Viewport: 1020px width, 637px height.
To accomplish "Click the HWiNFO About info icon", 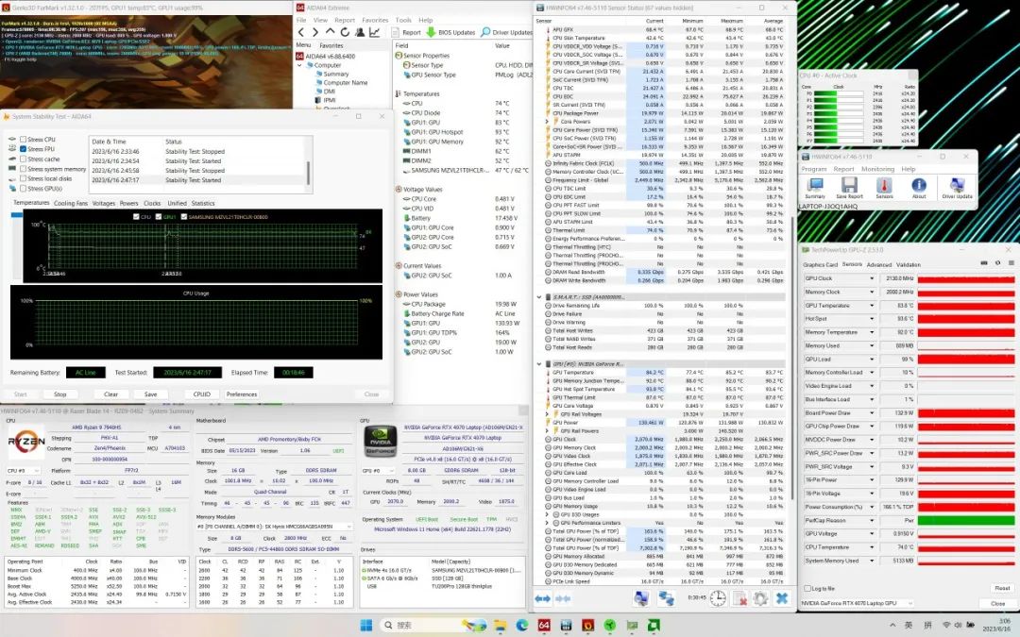I will 918,186.
